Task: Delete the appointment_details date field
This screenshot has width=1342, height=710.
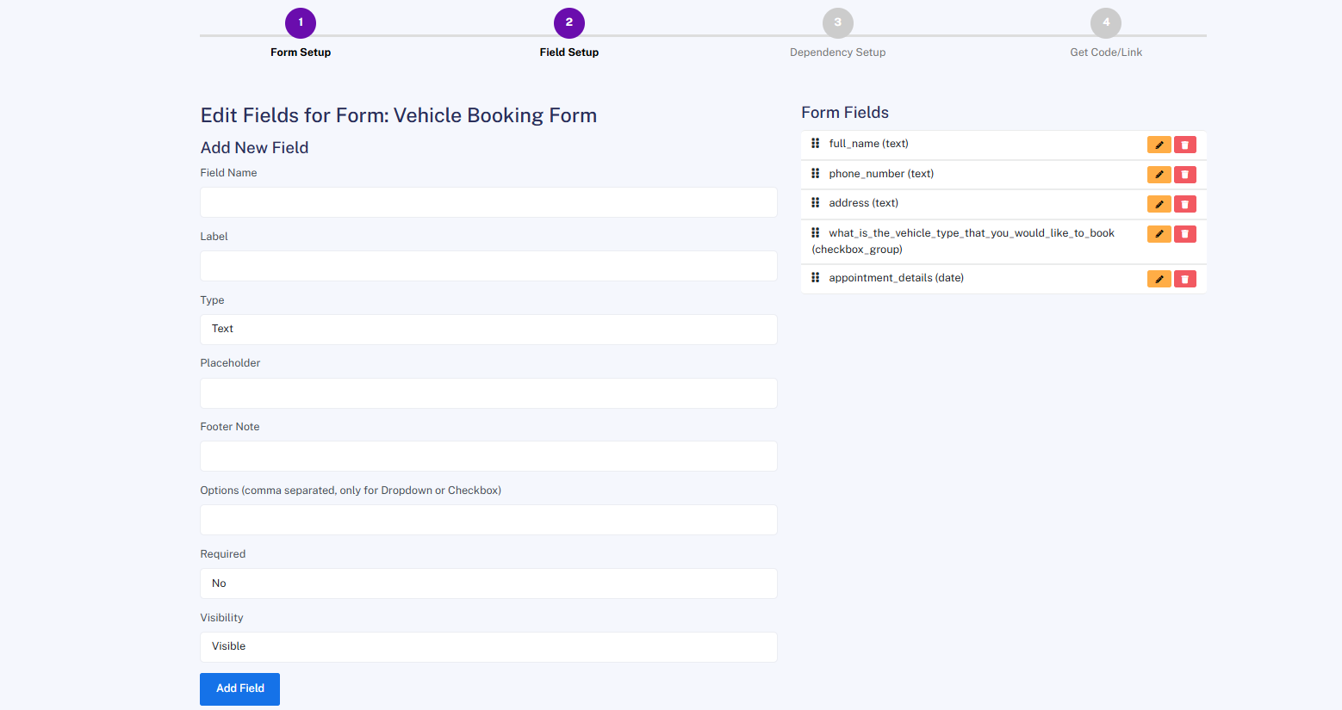Action: click(1184, 279)
